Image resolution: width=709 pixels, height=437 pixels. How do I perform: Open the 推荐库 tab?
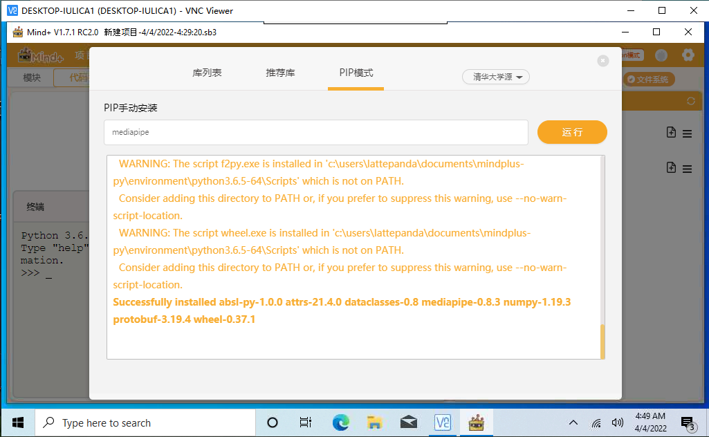tap(280, 73)
